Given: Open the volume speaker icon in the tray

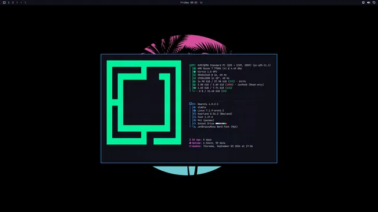Looking at the screenshot, I should pos(369,2).
